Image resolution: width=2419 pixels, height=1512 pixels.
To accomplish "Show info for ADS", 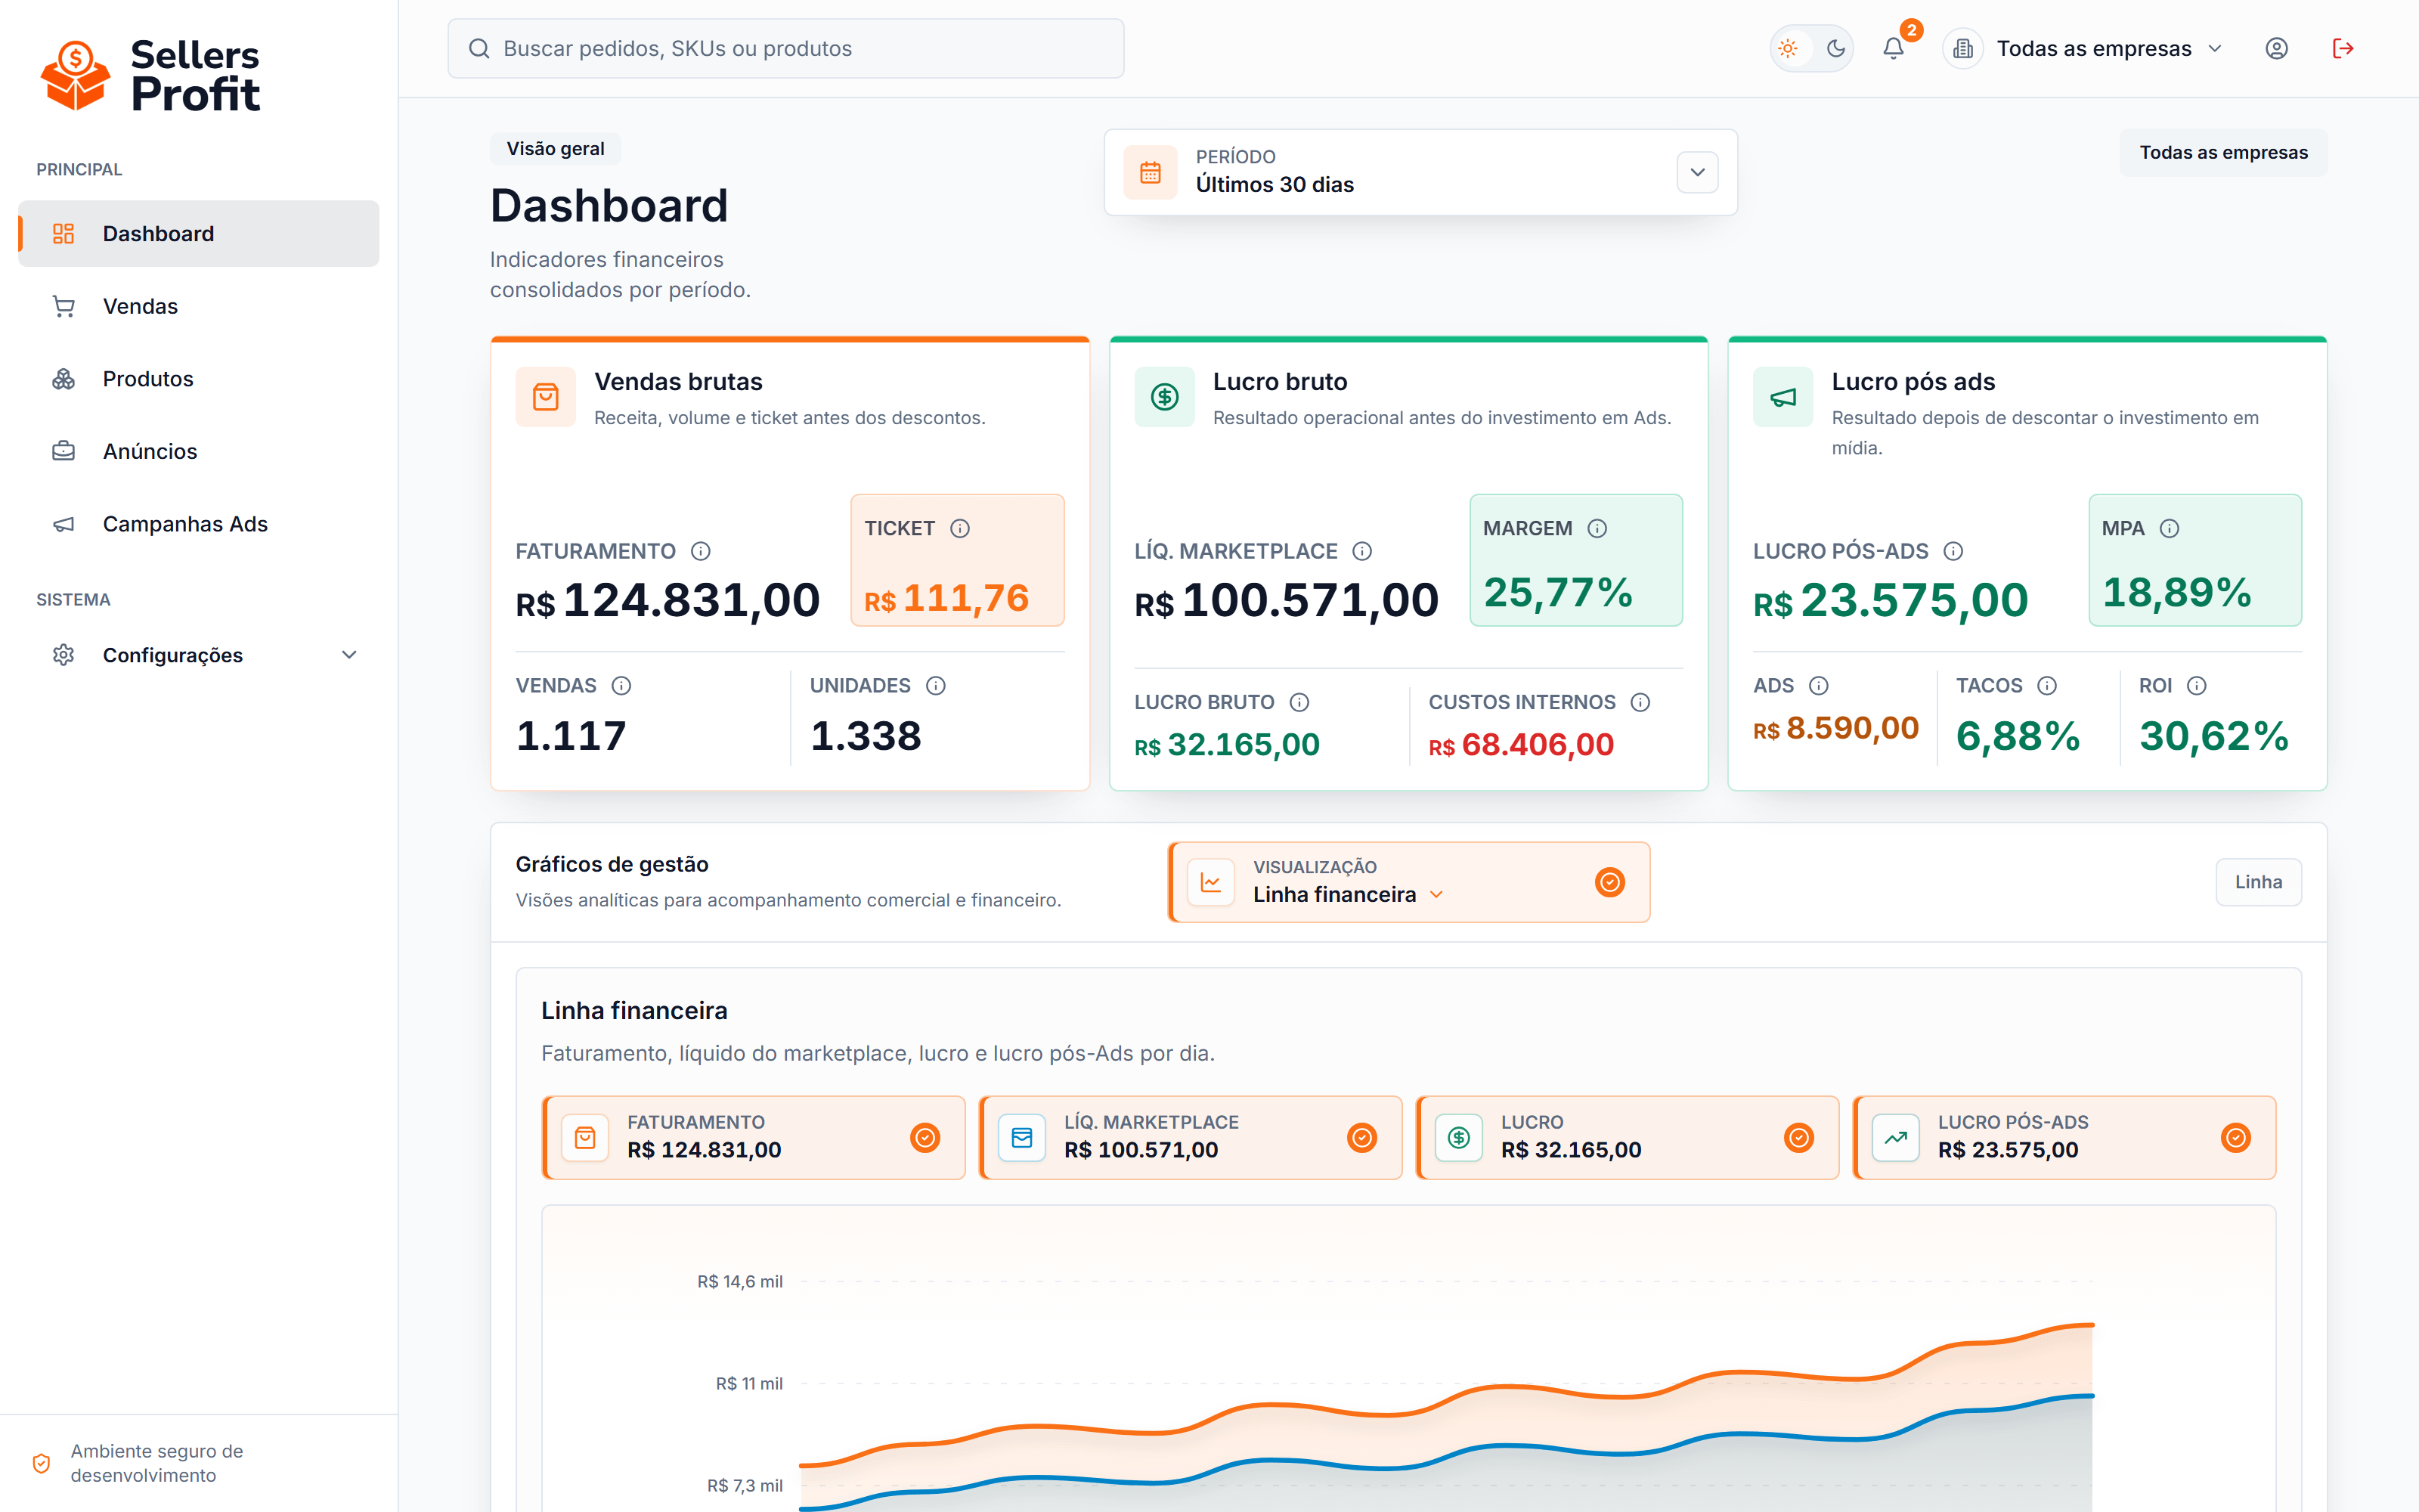I will (1818, 685).
